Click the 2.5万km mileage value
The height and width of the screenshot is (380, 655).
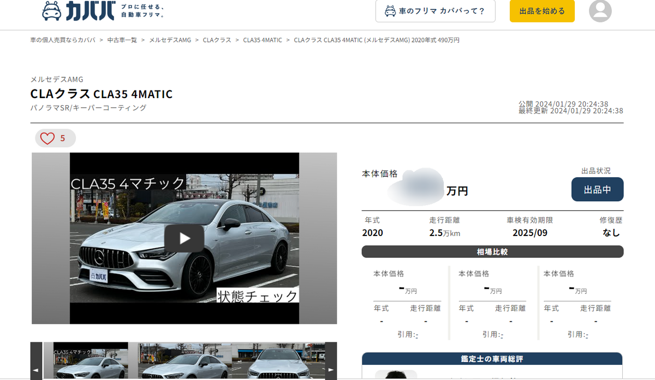point(445,233)
